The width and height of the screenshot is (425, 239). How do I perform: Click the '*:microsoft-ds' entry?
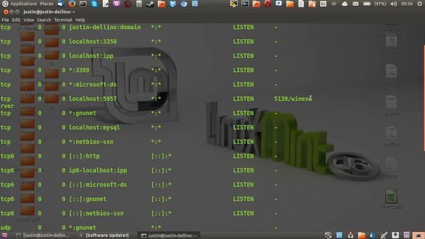(93, 84)
